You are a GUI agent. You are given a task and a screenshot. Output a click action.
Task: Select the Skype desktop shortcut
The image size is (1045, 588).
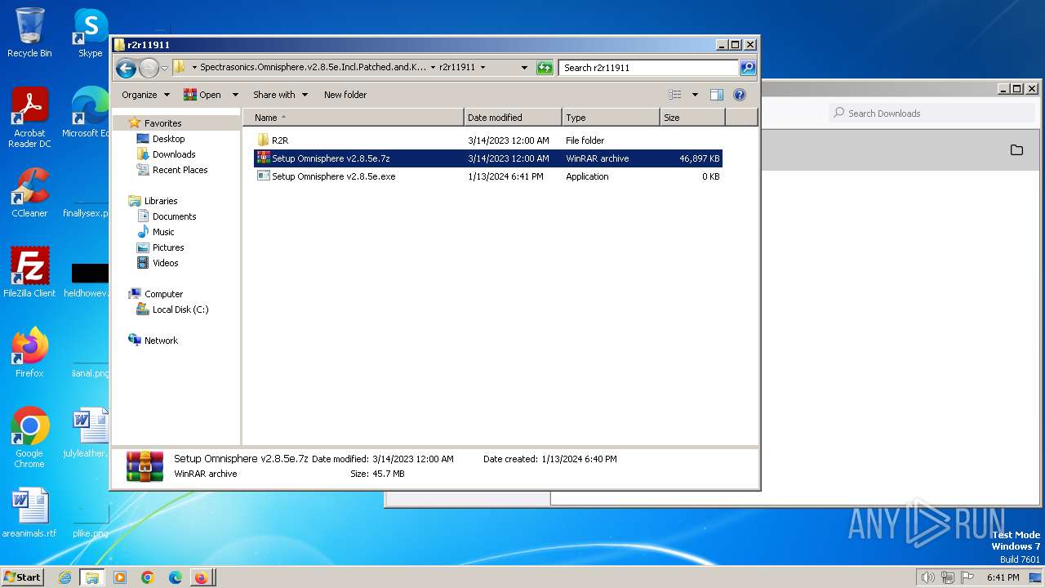point(90,33)
